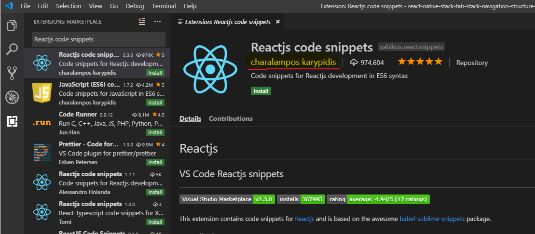Click the Visual Studio Marketplace v2.3.0 badge

coord(227,199)
